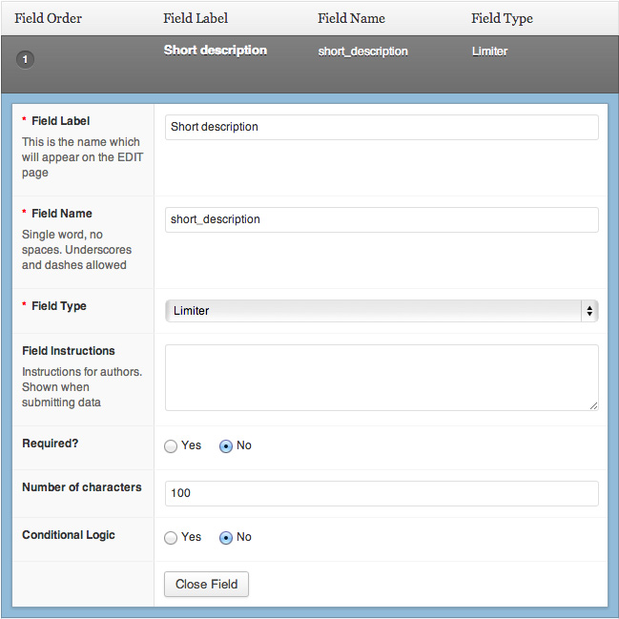Click Limiter in the field header row

(490, 52)
